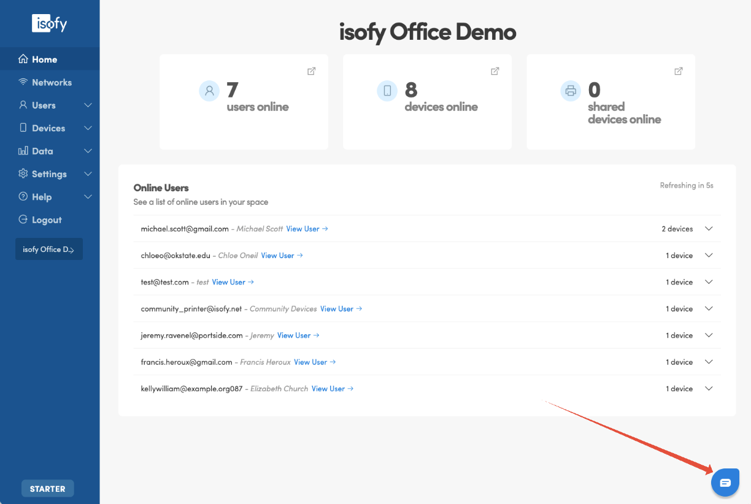751x504 pixels.
Task: Expand the chloeo@okstate.edu row chevron
Action: (709, 255)
